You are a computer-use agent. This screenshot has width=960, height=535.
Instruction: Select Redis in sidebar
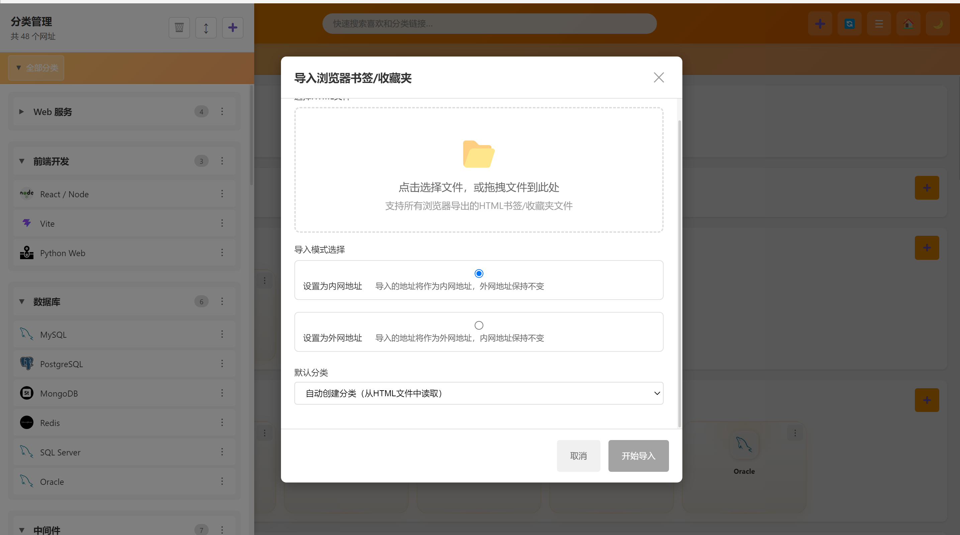point(124,423)
